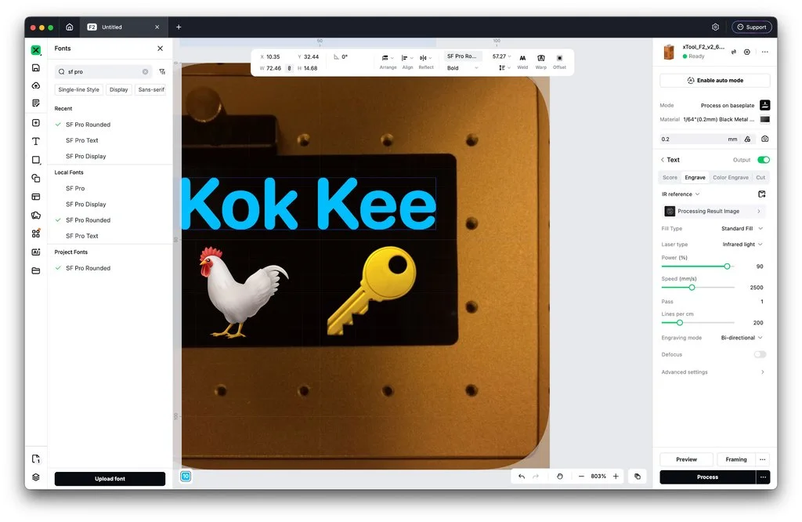Click the page export icon near sidebar bottom
The image size is (802, 522).
click(36, 459)
